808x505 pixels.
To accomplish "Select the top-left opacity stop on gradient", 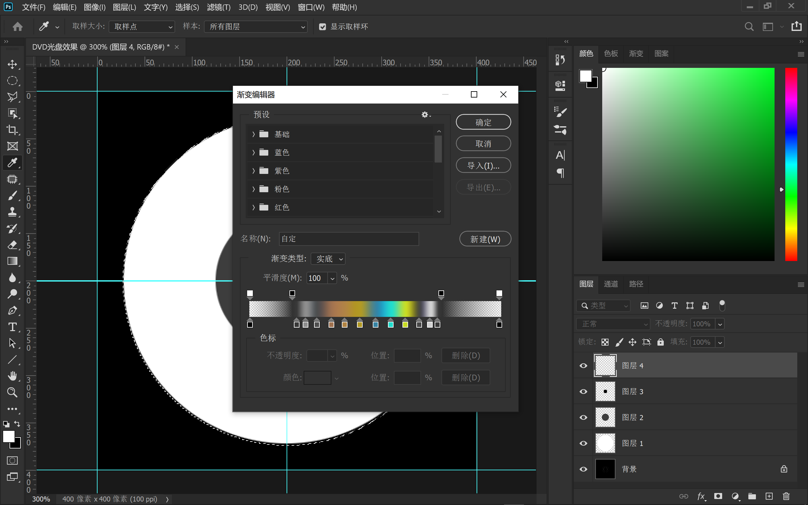I will pyautogui.click(x=250, y=294).
